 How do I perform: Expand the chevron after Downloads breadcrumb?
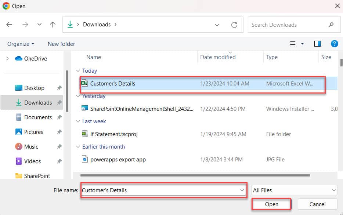(x=116, y=25)
